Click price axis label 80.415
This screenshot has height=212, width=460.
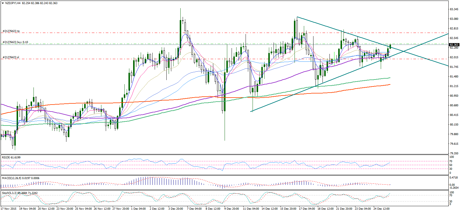point(454,115)
